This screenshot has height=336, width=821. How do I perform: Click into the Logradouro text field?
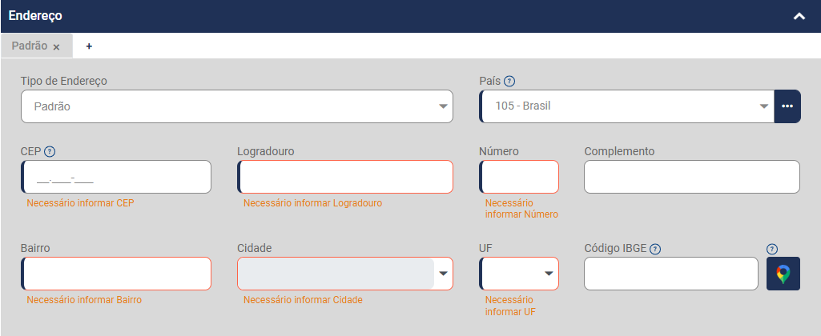click(x=346, y=177)
